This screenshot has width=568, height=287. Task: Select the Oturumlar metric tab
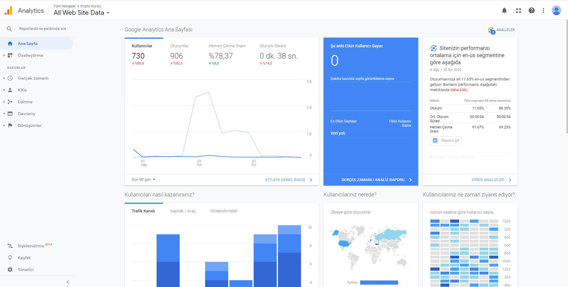179,46
